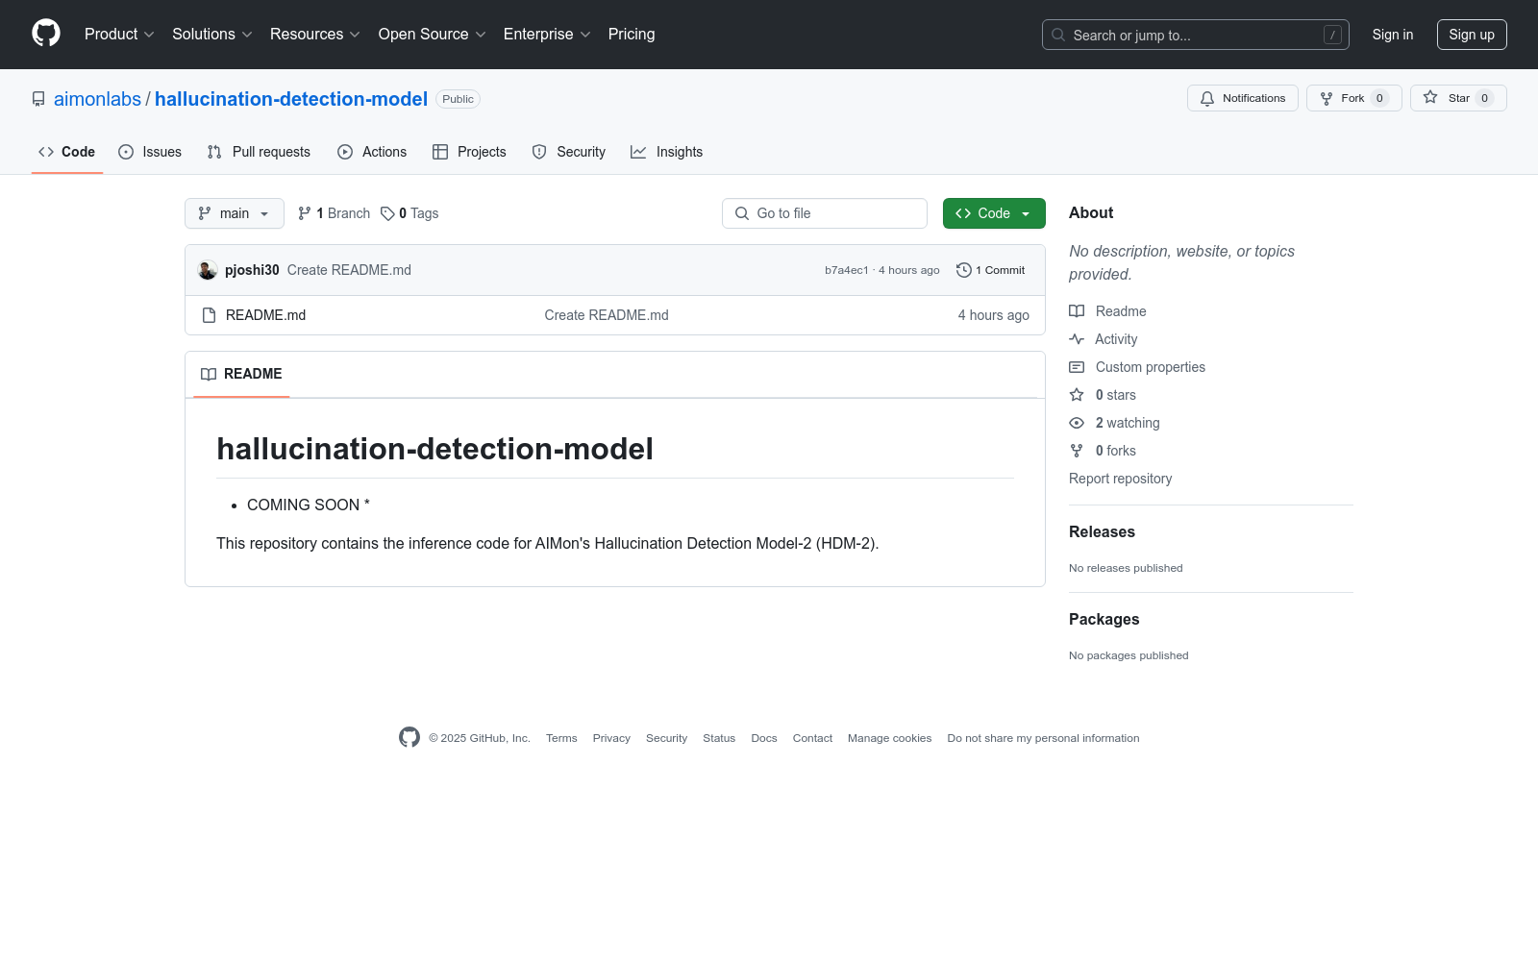Expand the Resources menu

tap(315, 35)
